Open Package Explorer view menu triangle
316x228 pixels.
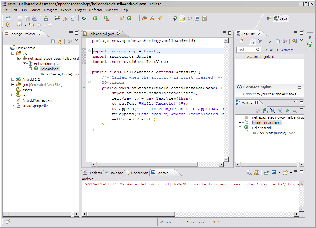(x=77, y=40)
